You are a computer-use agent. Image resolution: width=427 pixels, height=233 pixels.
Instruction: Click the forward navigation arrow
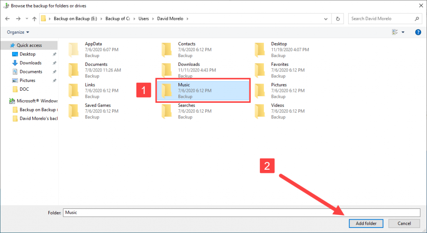pos(18,19)
